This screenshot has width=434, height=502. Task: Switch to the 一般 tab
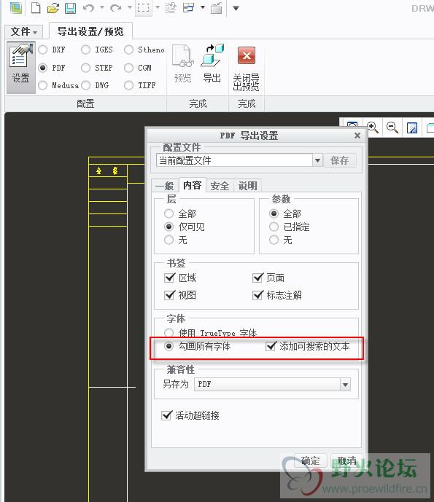(165, 186)
